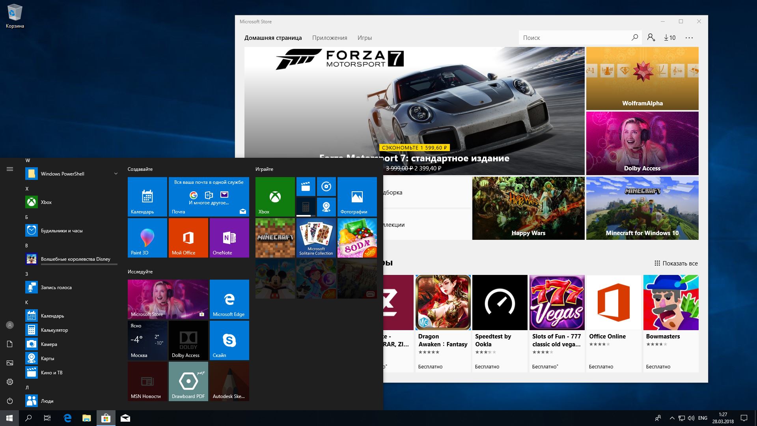The height and width of the screenshot is (426, 757).
Task: Open Microsoft Edge from the taskbar
Action: coord(67,418)
